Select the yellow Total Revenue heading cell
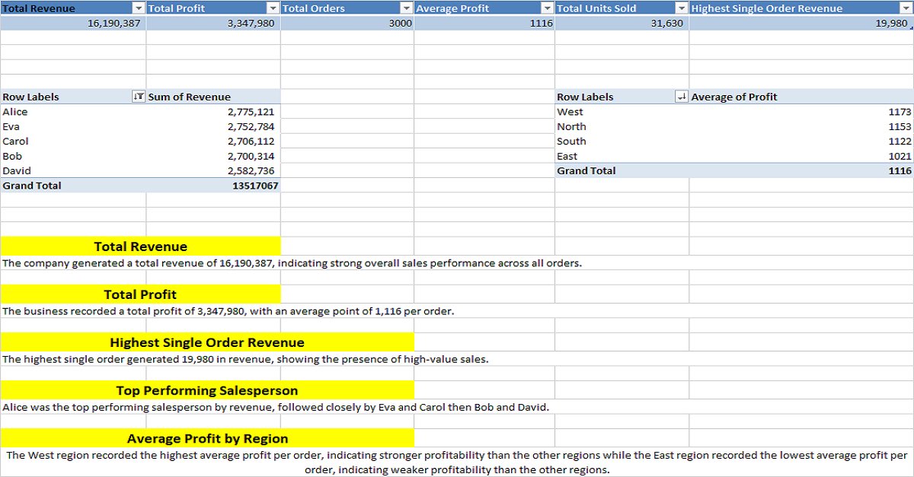This screenshot has width=914, height=477. pyautogui.click(x=140, y=246)
